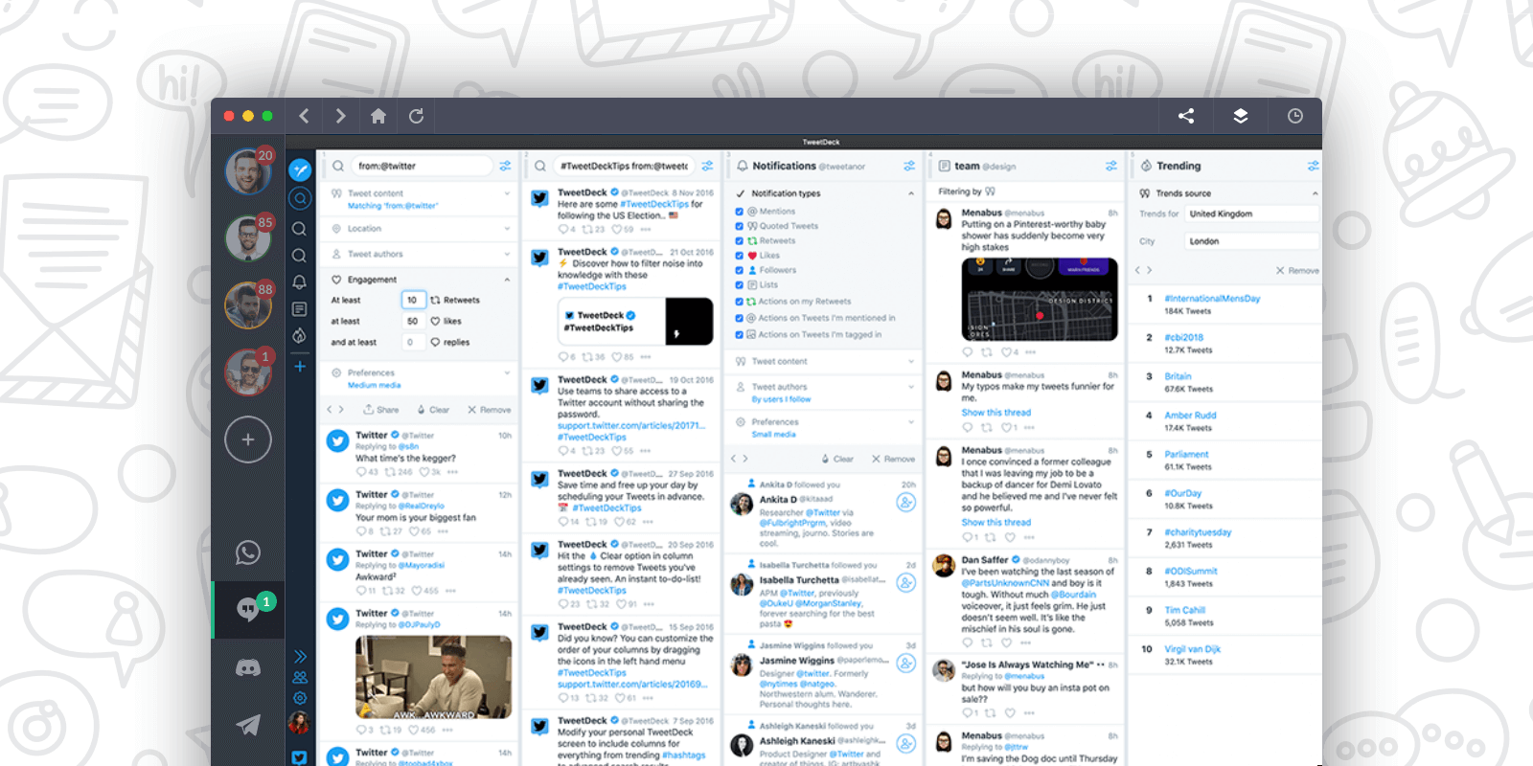Viewport: 1533px width, 766px height.
Task: Open the Discord service in sidebar
Action: click(x=248, y=667)
